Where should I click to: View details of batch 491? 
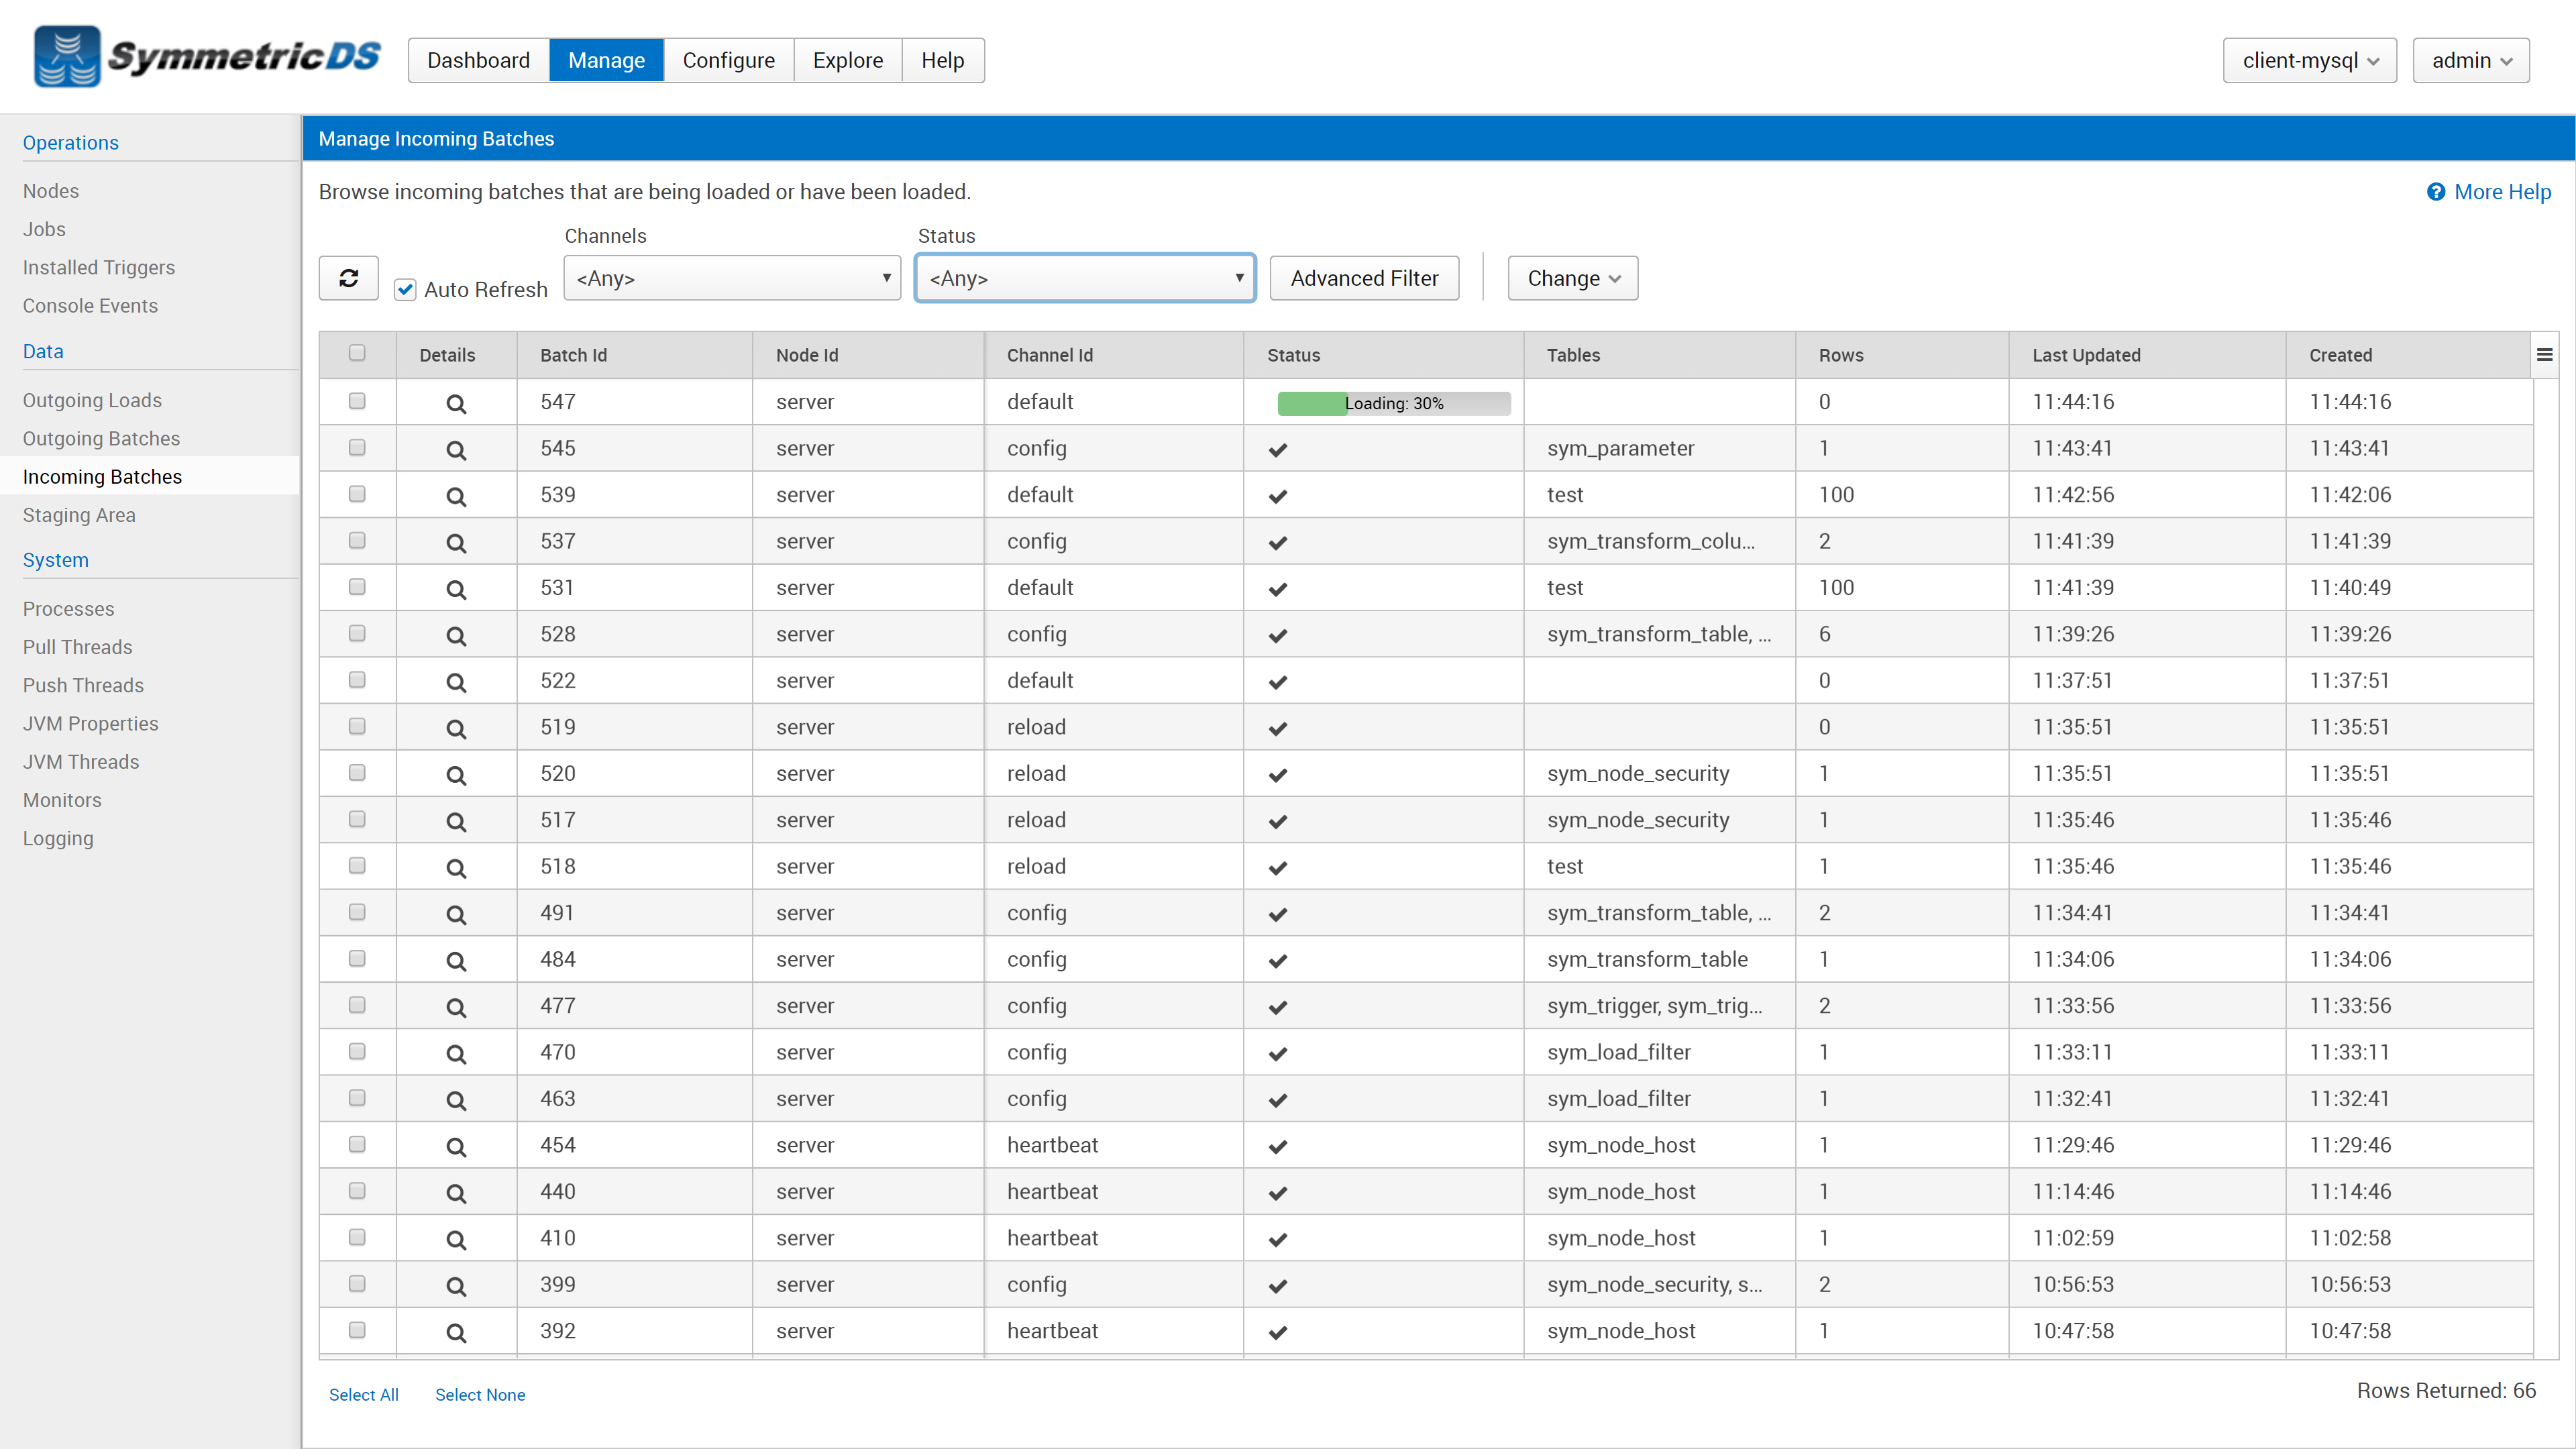coord(456,915)
